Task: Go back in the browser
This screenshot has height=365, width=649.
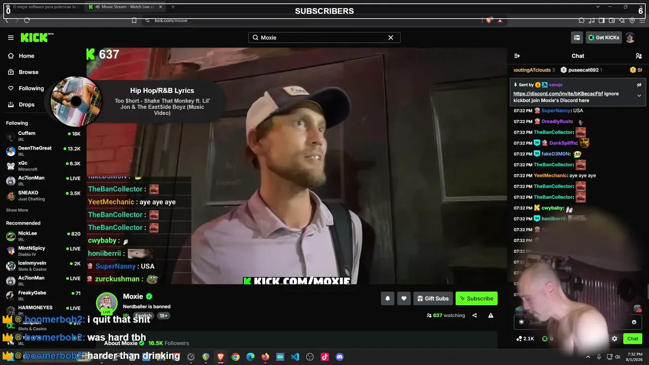Action: (7, 20)
